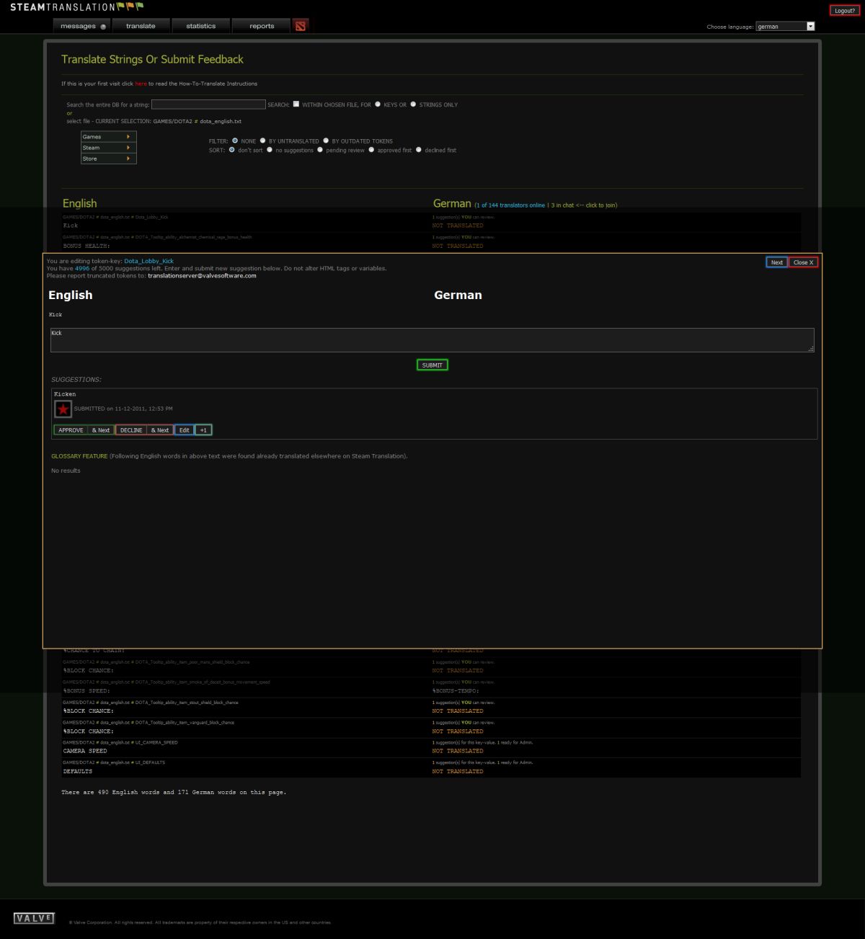
Task: Click into the German translation text area
Action: (x=432, y=340)
